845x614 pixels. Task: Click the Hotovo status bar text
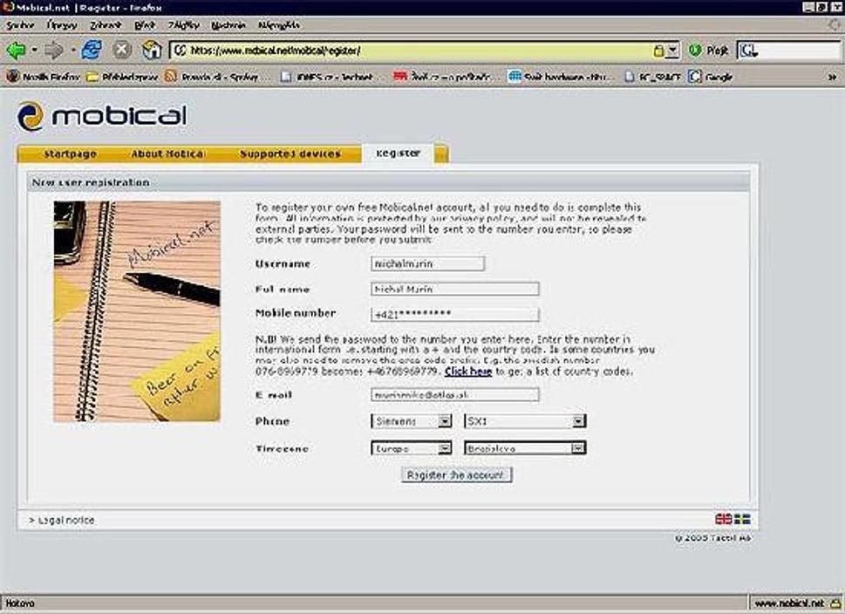(20, 604)
